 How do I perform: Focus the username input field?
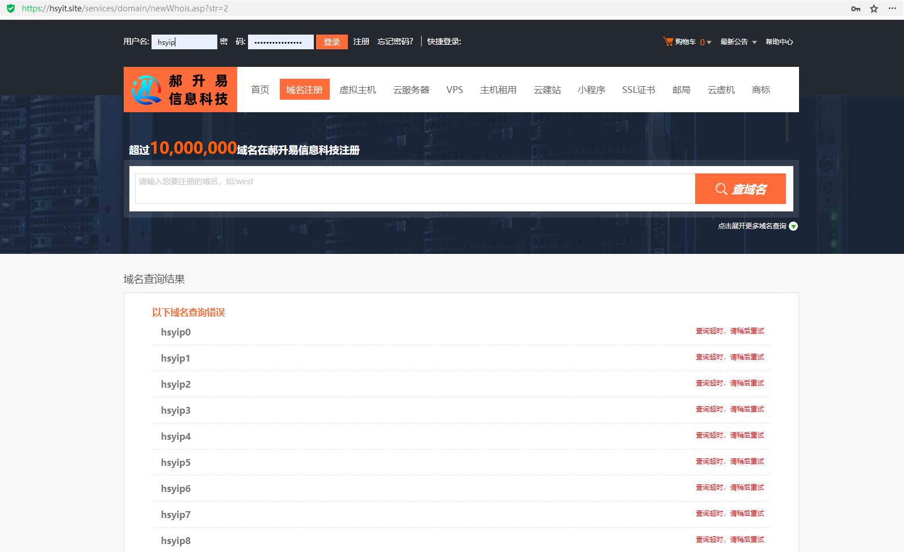[x=184, y=42]
